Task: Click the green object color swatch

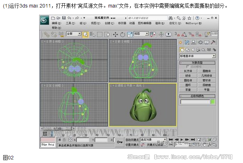Action: [x=213, y=102]
